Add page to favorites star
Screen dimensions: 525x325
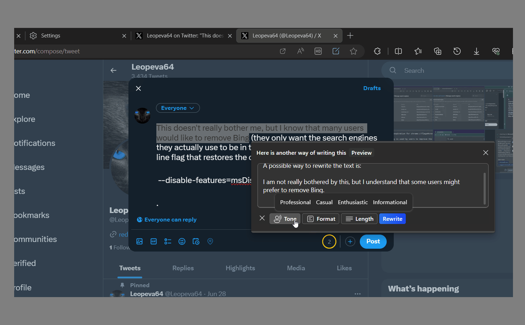pyautogui.click(x=353, y=51)
